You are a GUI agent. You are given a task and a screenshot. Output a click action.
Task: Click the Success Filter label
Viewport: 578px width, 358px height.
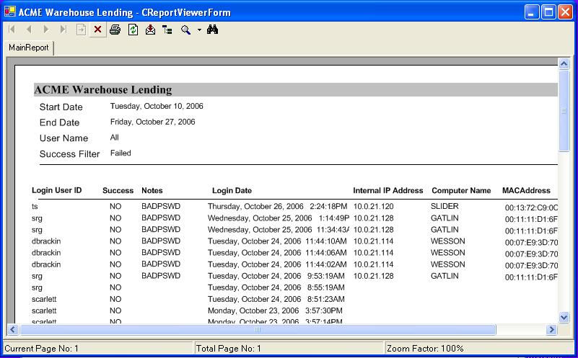(70, 154)
